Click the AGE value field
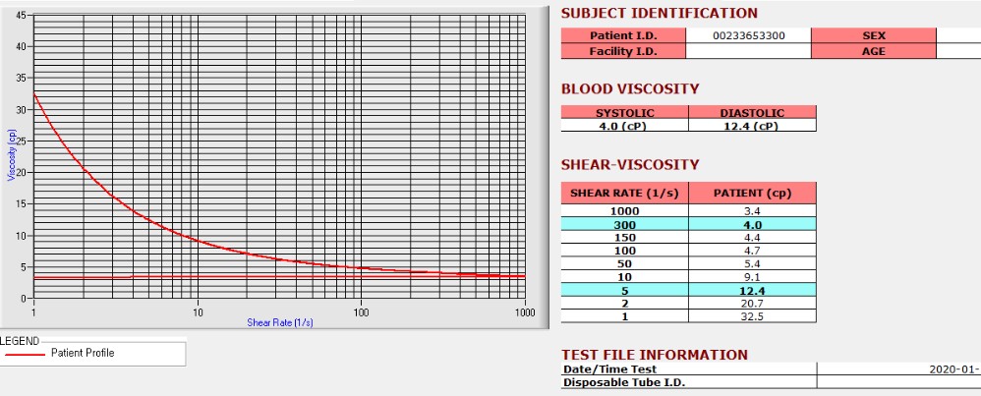 click(x=958, y=51)
